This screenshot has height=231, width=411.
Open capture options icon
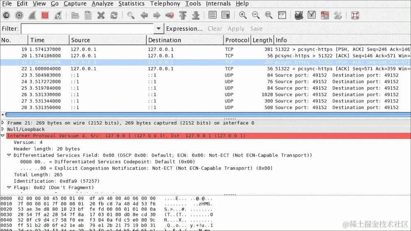coord(19,16)
